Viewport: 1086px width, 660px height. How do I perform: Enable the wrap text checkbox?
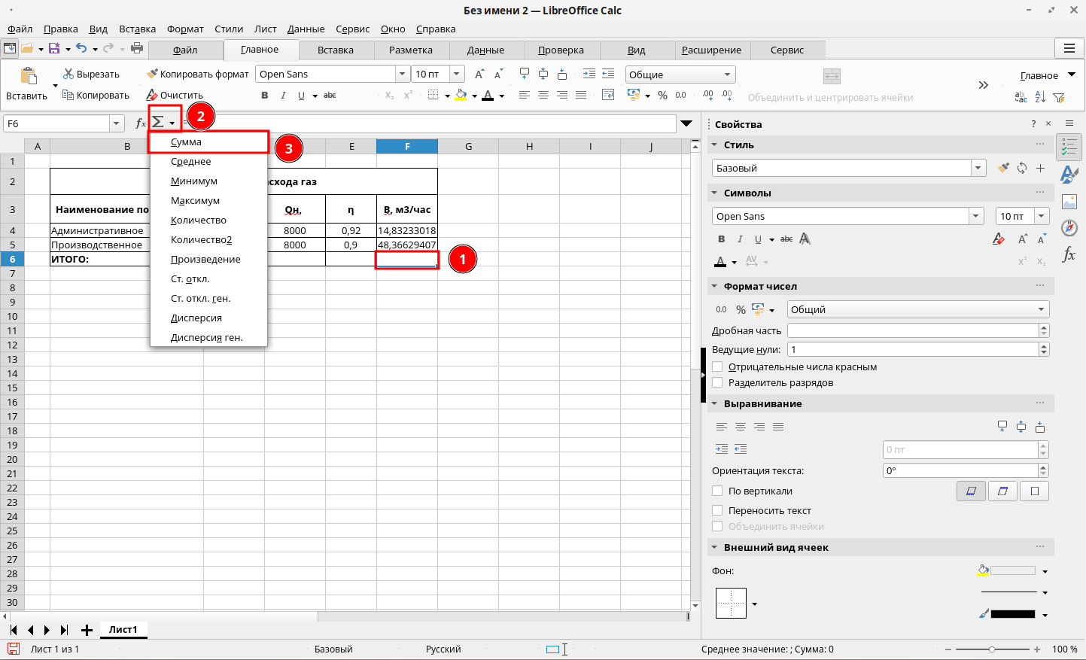717,511
